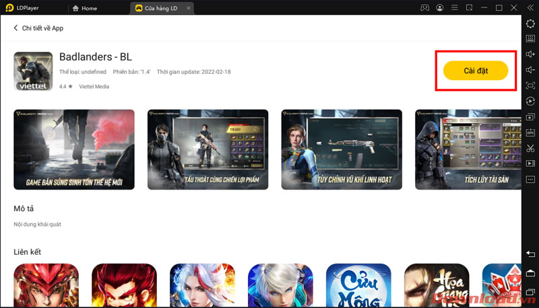Screen dimensions: 539x308
Task: Open the user account icon in title bar
Action: pyautogui.click(x=440, y=7)
